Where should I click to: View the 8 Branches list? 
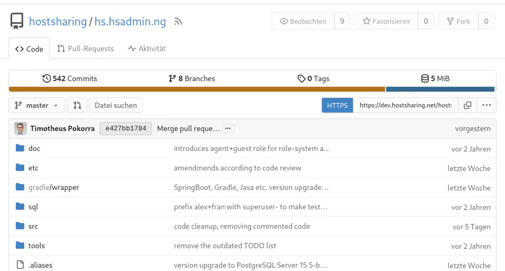point(192,78)
